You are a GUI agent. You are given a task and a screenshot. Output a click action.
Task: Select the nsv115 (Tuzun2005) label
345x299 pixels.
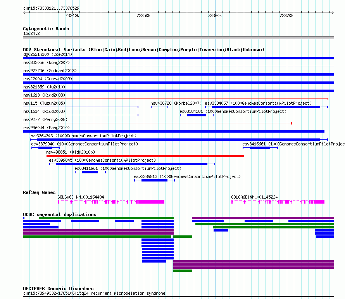[44, 103]
